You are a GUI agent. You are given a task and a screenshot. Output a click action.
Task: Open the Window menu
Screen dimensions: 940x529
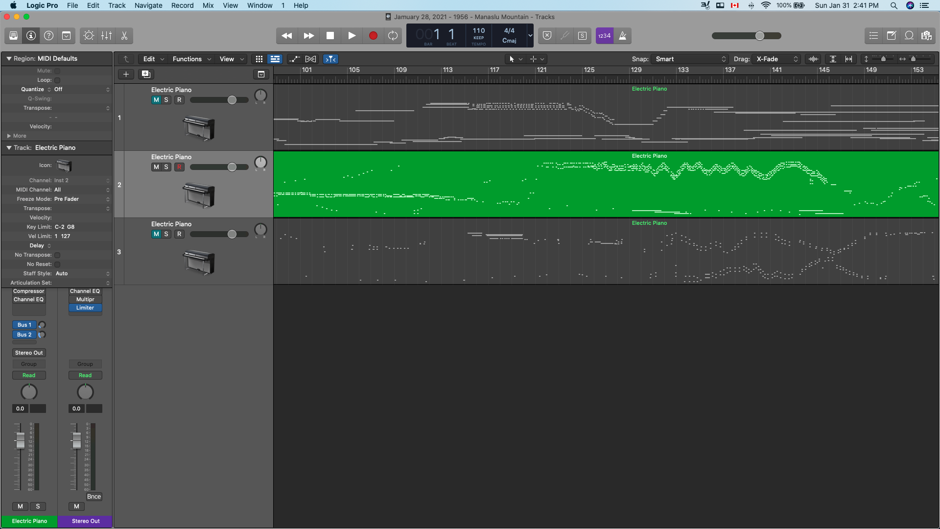[x=260, y=5]
